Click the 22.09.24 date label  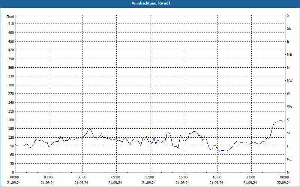[284, 183]
